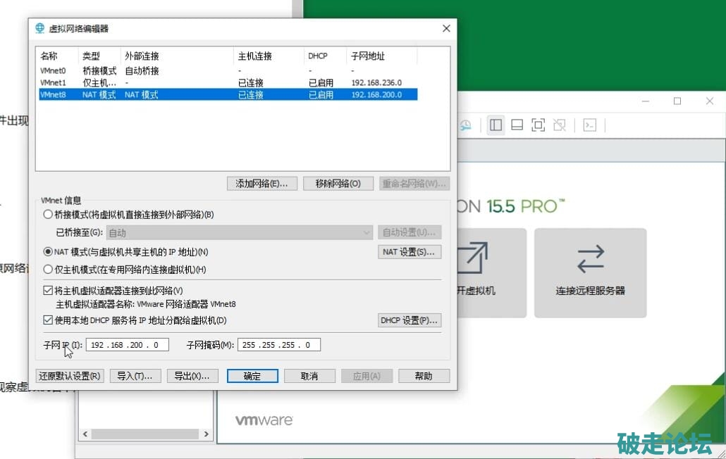This screenshot has width=726, height=459.
Task: Open the console view icon
Action: (x=590, y=125)
